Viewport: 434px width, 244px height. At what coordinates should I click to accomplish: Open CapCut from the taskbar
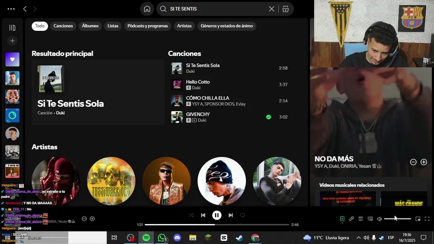tap(224, 238)
